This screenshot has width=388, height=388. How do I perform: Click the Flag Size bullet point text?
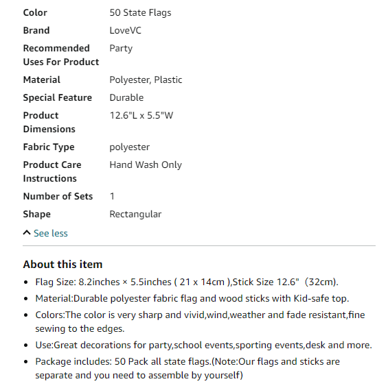click(x=187, y=282)
